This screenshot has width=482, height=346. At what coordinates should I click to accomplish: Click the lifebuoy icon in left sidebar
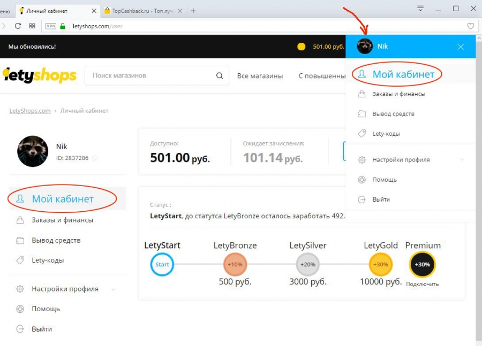tap(20, 309)
